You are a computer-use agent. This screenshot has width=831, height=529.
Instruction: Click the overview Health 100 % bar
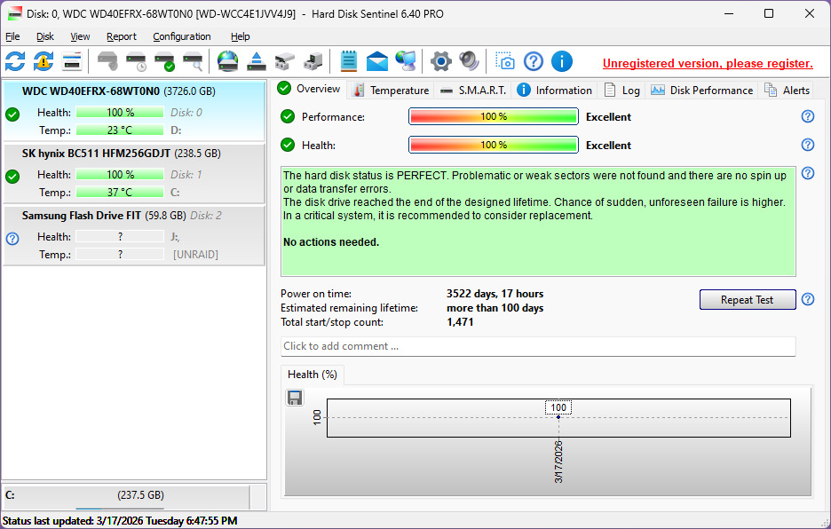[494, 145]
